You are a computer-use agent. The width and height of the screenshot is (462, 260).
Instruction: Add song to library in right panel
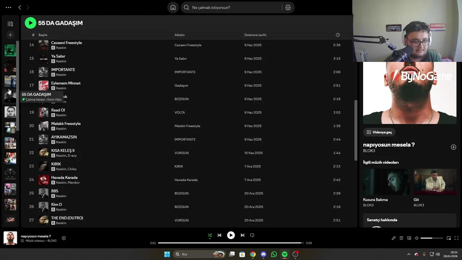[453, 147]
